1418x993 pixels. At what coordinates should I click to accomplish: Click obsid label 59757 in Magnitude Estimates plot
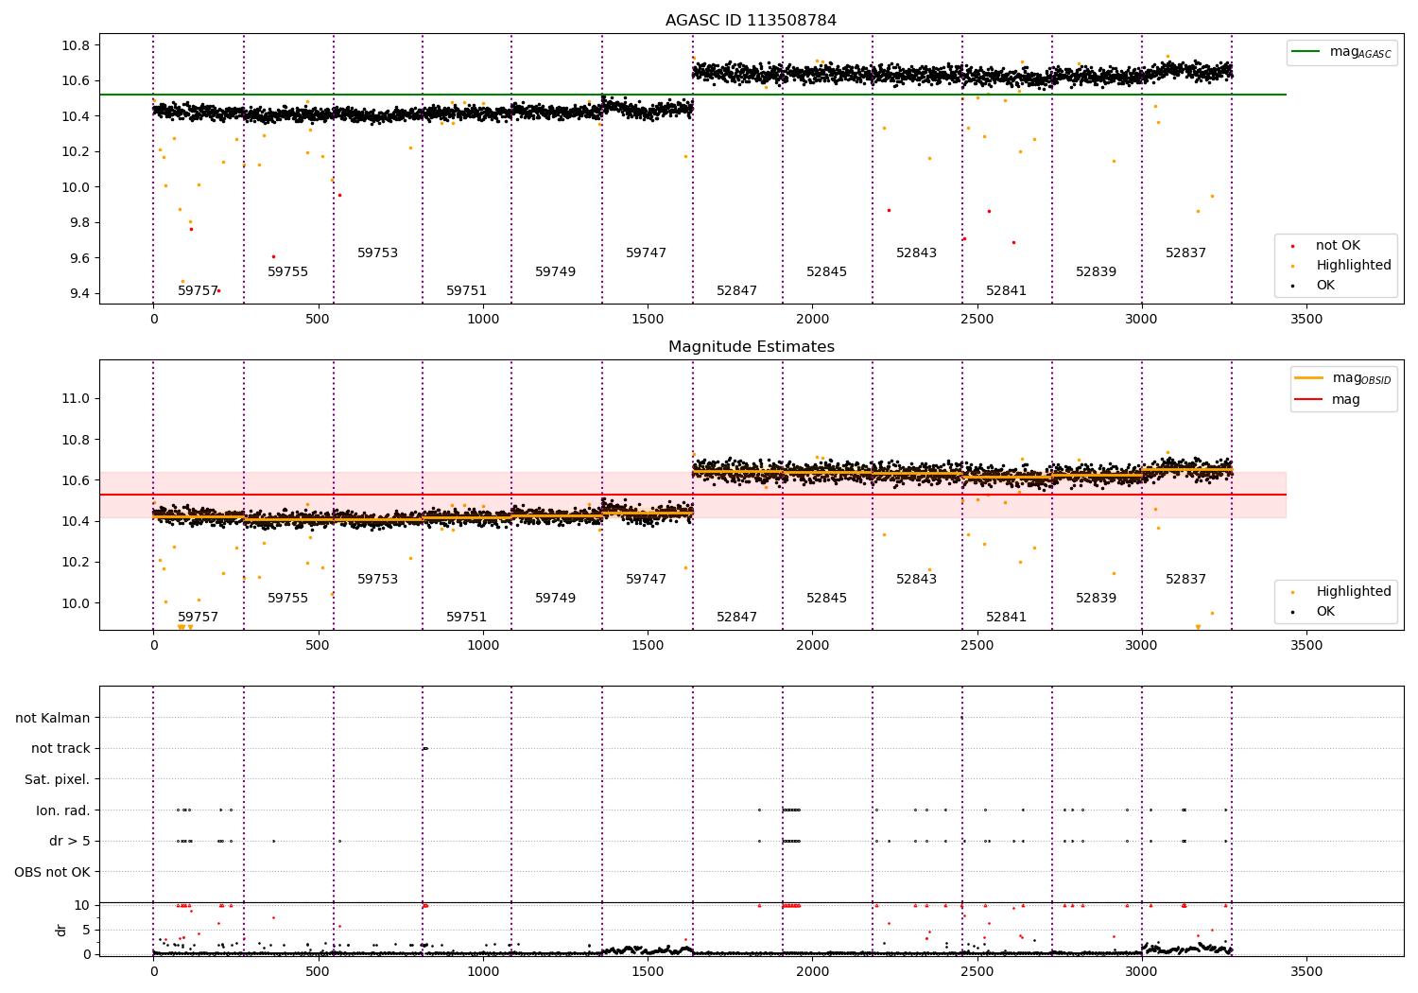pos(198,618)
